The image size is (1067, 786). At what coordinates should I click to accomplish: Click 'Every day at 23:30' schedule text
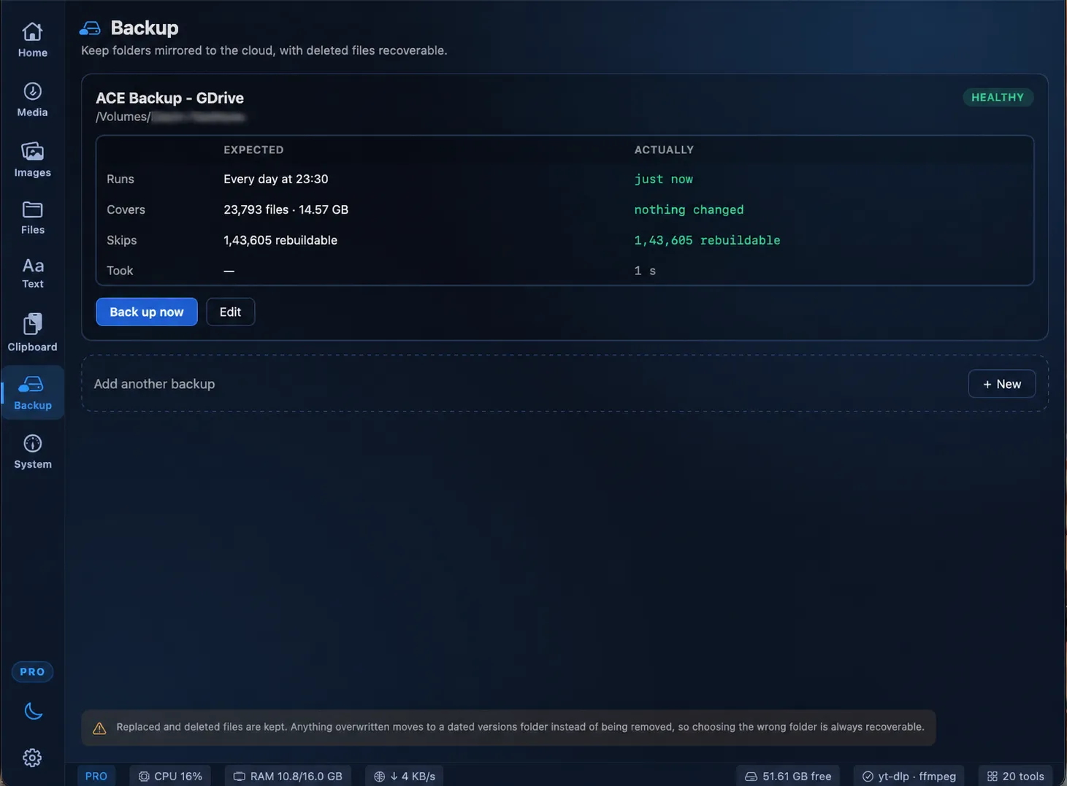276,179
